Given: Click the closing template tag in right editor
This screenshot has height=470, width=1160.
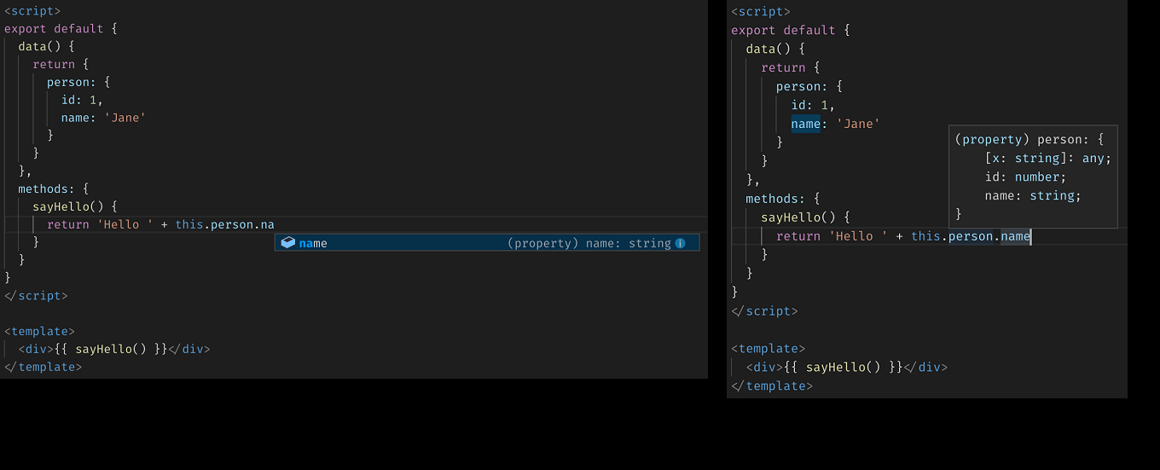Looking at the screenshot, I should coord(772,386).
